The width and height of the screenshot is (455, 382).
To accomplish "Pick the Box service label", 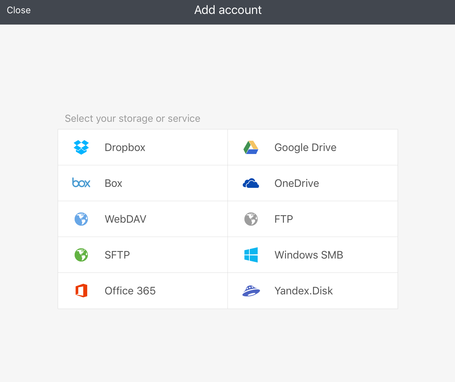I will coord(113,183).
